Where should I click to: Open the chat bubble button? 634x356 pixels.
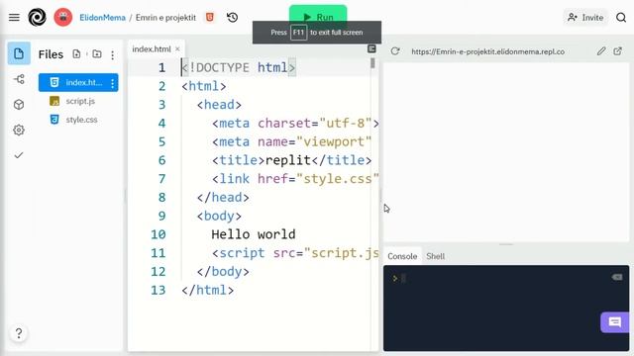pos(614,322)
